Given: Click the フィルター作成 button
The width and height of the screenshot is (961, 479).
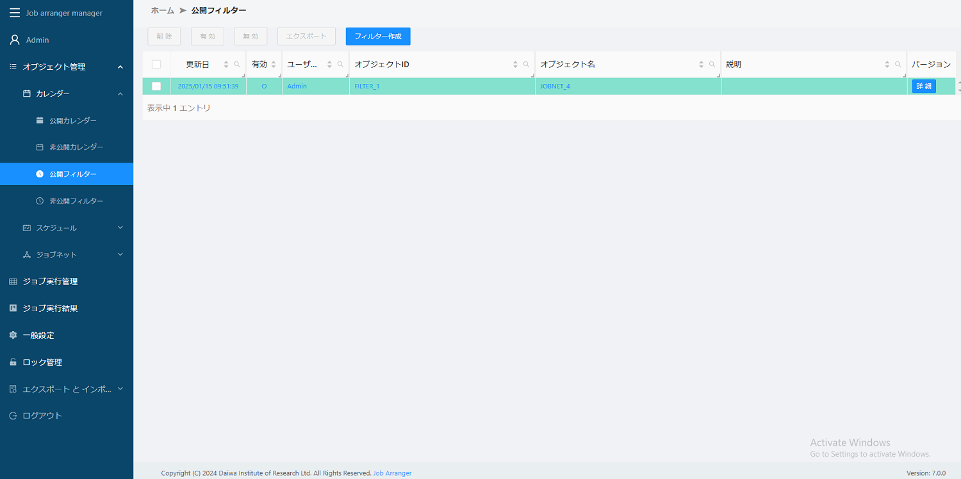Looking at the screenshot, I should click(377, 37).
